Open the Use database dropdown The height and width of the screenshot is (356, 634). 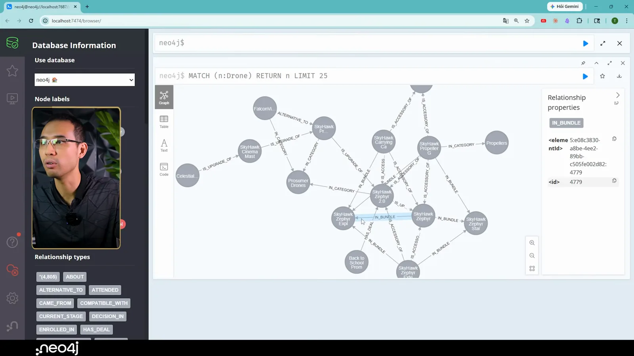(x=84, y=80)
